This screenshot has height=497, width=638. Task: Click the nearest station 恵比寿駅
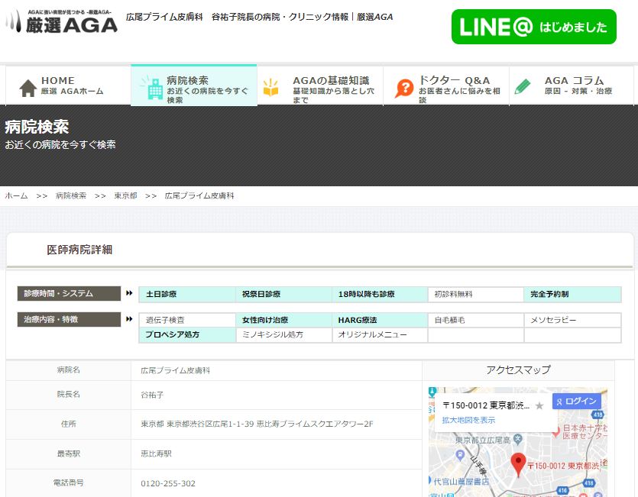pos(156,453)
